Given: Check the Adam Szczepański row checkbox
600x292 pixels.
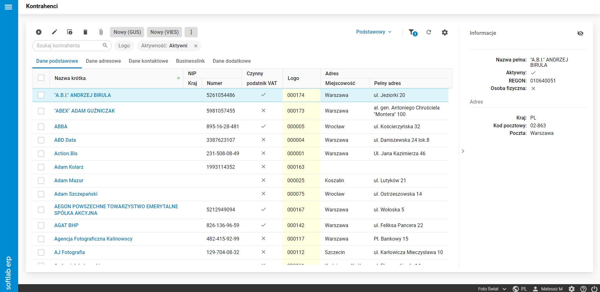Looking at the screenshot, I should tap(41, 194).
